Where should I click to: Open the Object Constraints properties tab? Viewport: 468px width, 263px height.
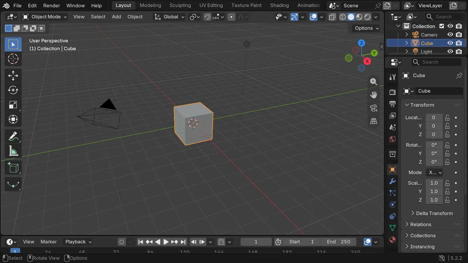[393, 216]
